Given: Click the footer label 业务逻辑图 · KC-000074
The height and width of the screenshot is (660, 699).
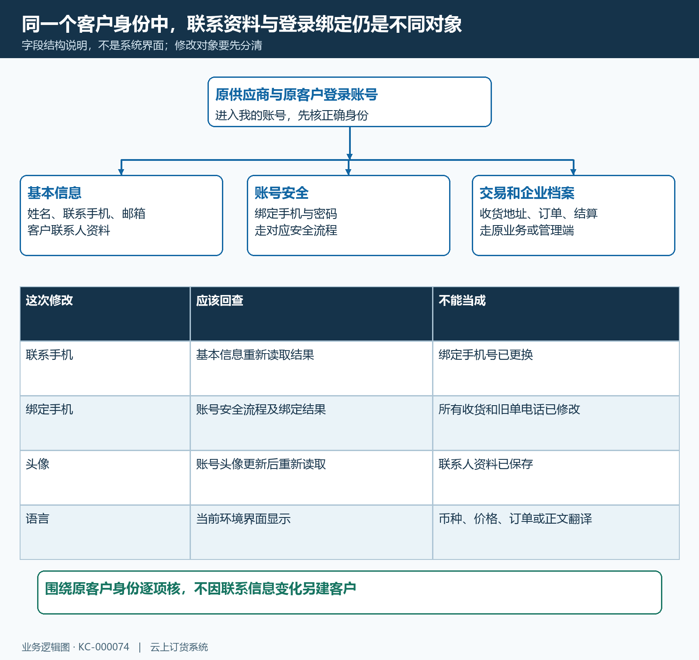Looking at the screenshot, I should [x=76, y=647].
